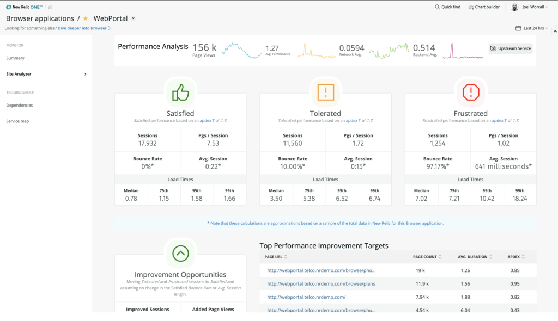
Task: Click 641 milliseconds* Avg. Session value
Action: (503, 166)
